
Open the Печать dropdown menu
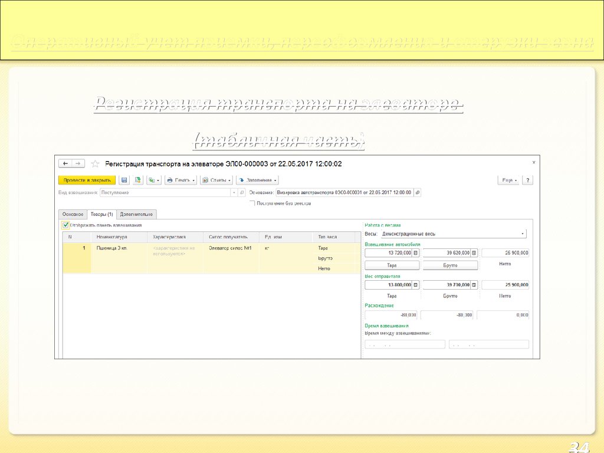click(179, 180)
